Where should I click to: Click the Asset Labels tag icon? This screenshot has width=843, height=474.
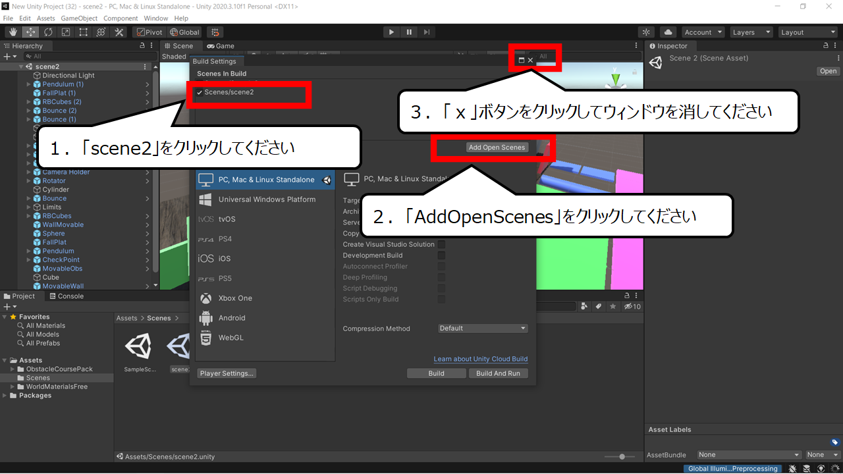click(834, 442)
